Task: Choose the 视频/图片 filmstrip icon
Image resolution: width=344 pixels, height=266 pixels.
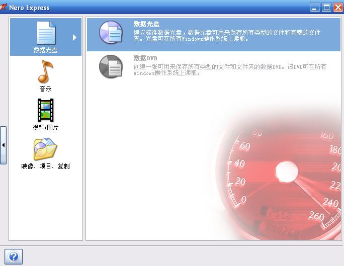Action: pos(45,110)
